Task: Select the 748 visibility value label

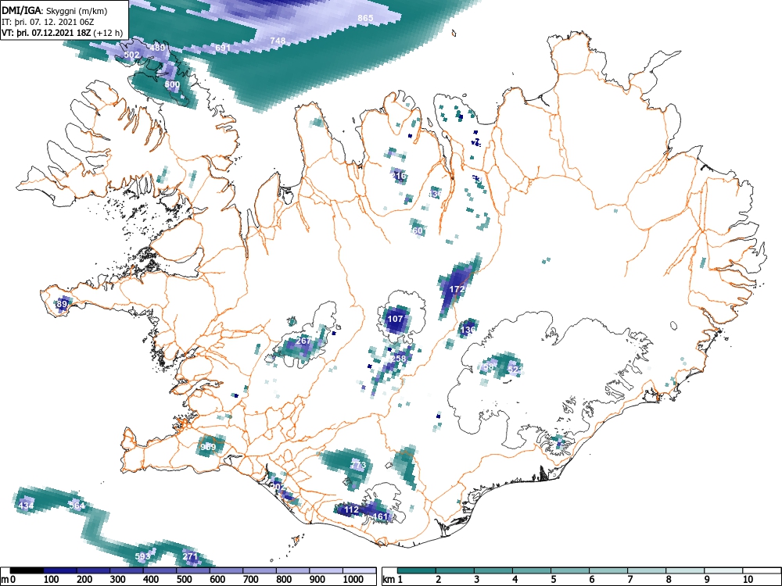Action: tap(278, 41)
